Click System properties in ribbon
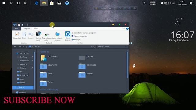Viewport: 196px width, 110px height. pos(79,36)
